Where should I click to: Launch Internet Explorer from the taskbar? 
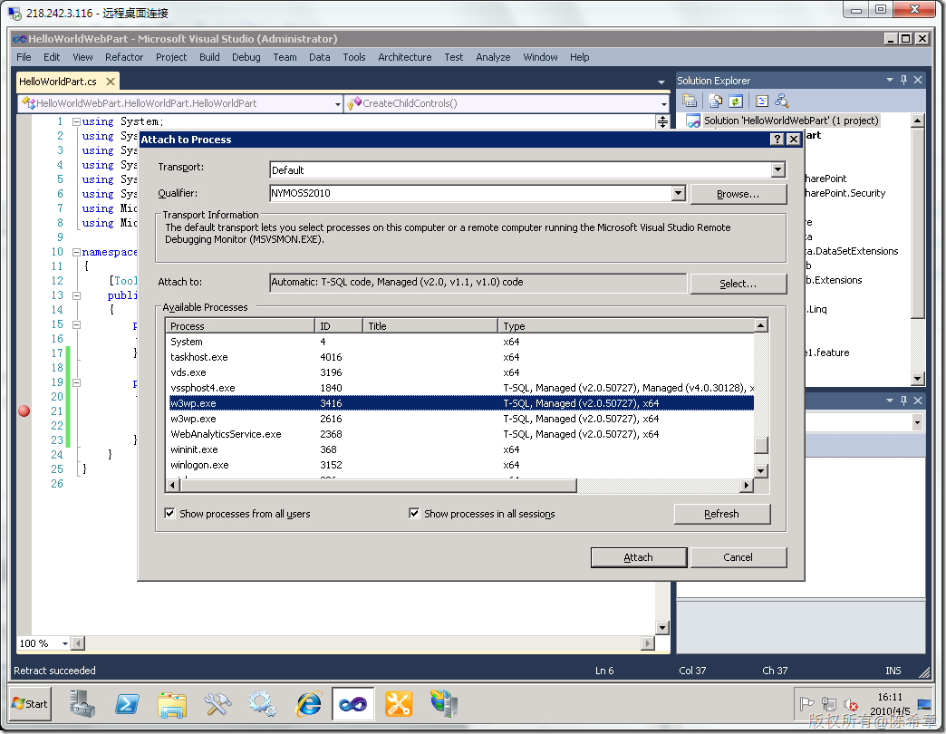pos(308,703)
